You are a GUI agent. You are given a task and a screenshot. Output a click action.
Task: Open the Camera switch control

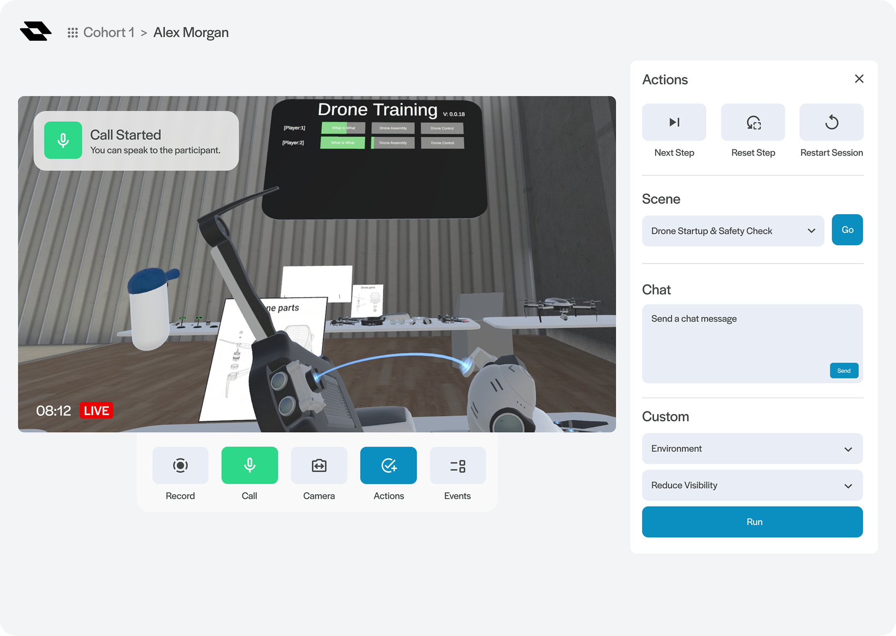319,465
